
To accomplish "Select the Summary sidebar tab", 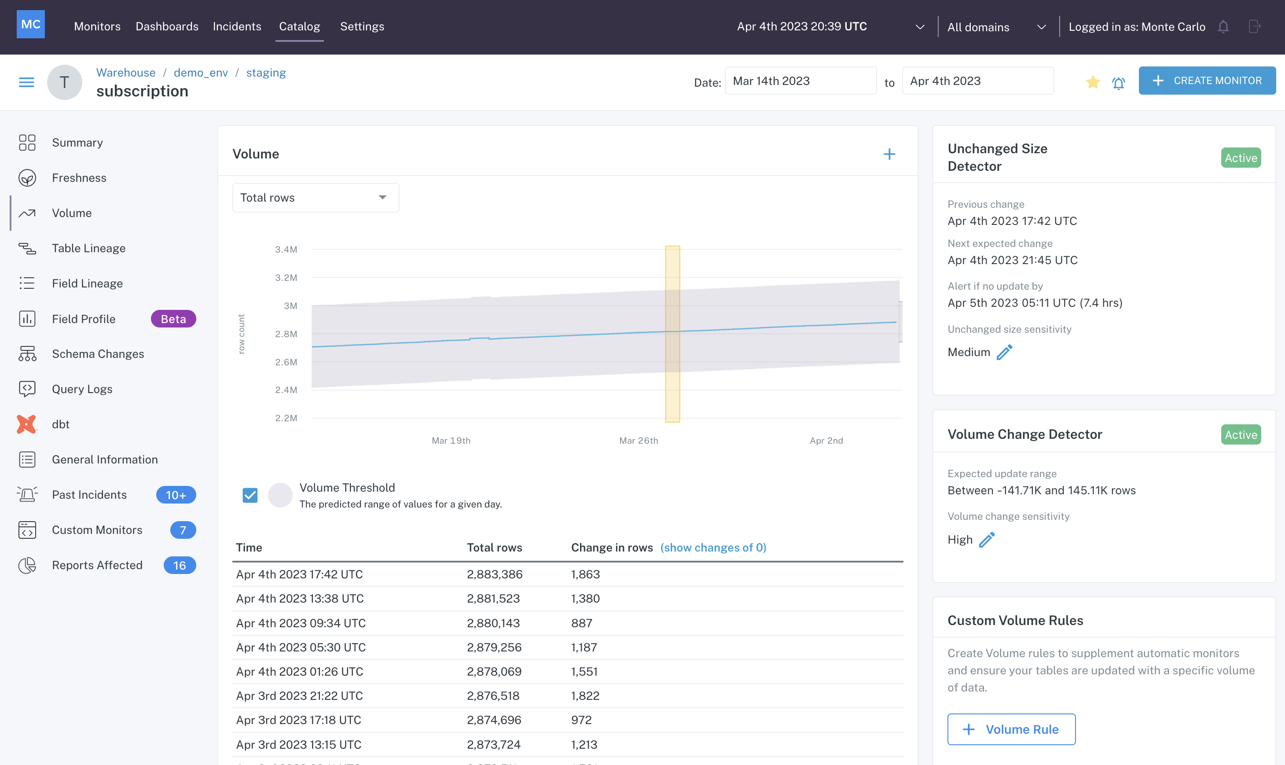I will pos(77,142).
